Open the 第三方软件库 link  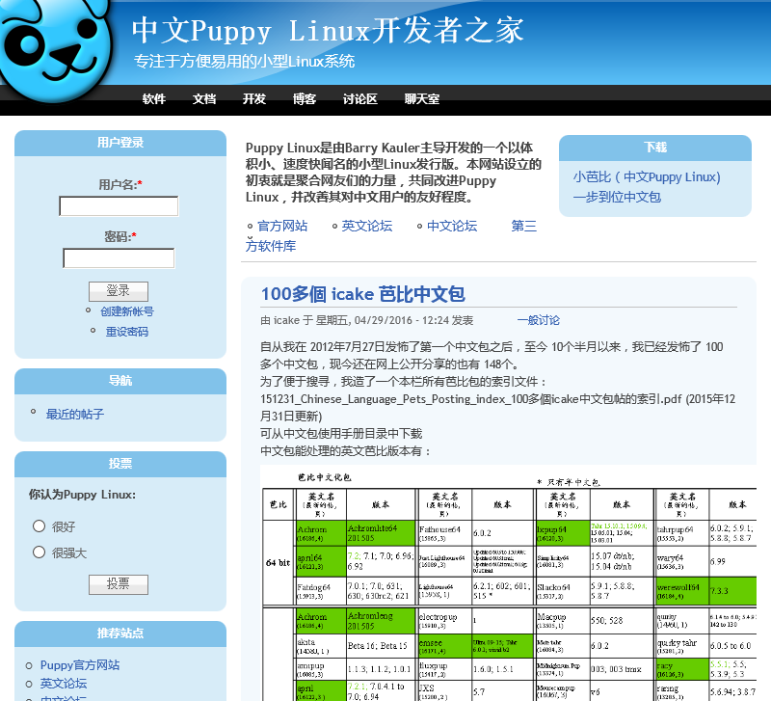click(271, 246)
